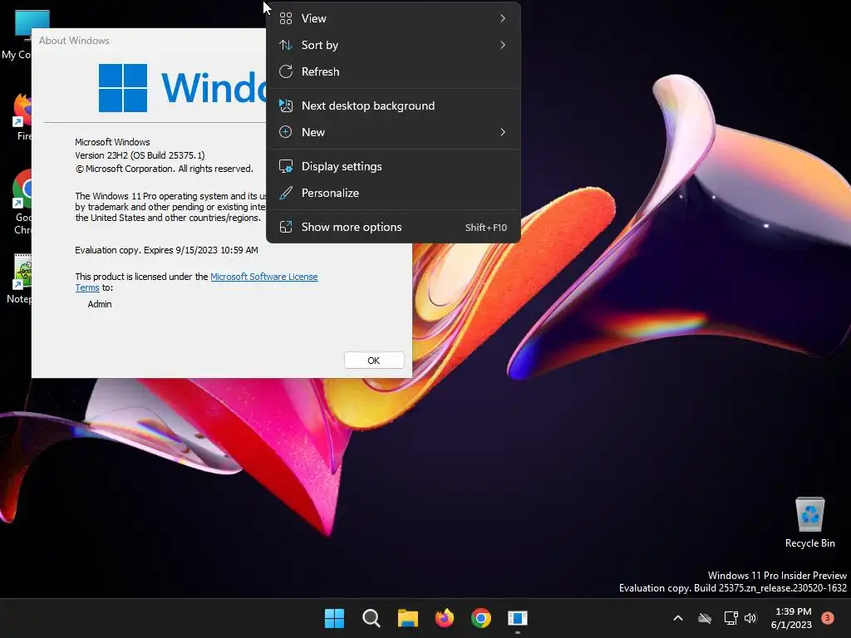Choose Next desktop background
The image size is (851, 638).
393,106
